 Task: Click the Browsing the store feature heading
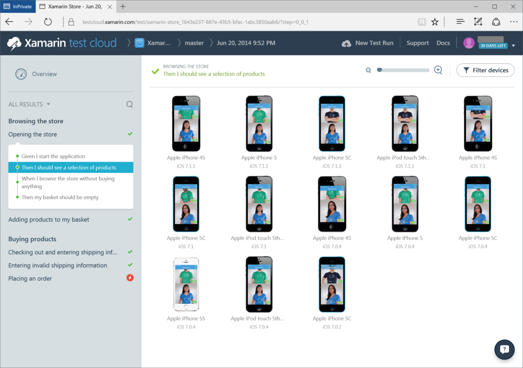click(36, 121)
